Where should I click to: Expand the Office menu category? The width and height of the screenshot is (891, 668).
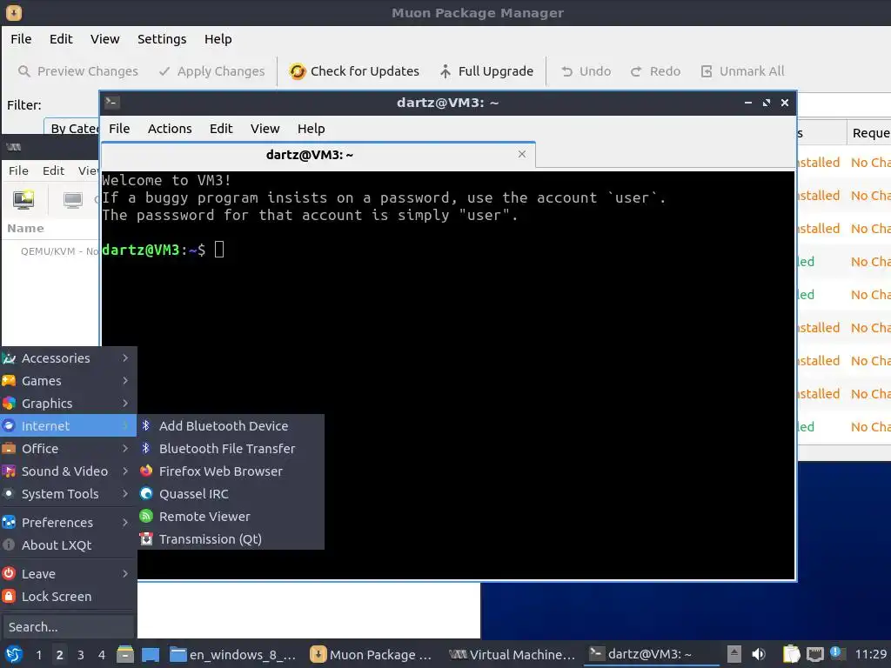point(67,448)
